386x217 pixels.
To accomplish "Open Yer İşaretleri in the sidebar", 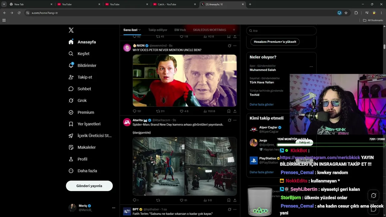I will coord(85,124).
